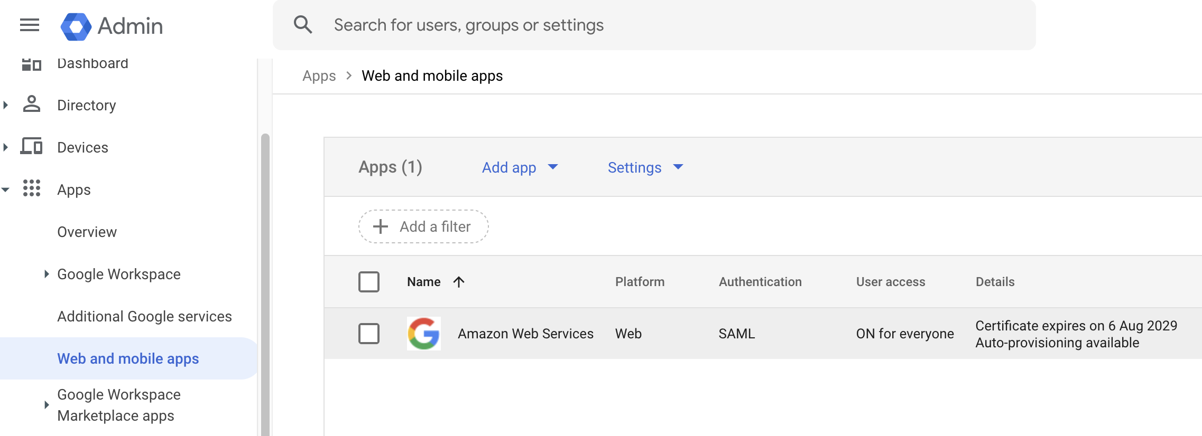The height and width of the screenshot is (436, 1202).
Task: Click the Platform column header
Action: tap(640, 282)
